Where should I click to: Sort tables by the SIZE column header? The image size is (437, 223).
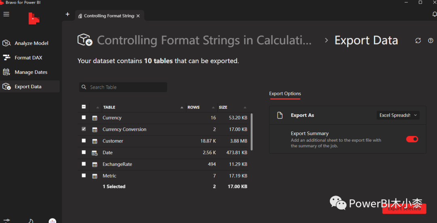point(223,107)
